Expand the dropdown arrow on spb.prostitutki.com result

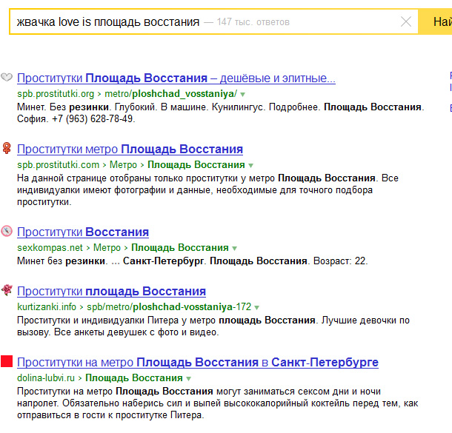[250, 166]
